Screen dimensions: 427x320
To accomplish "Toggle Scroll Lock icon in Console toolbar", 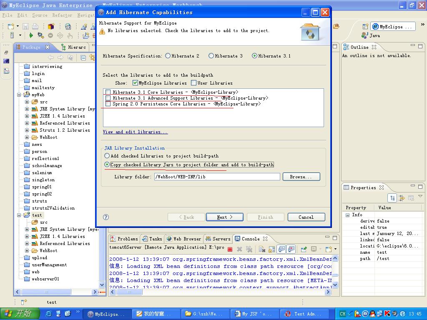I will point(271,249).
